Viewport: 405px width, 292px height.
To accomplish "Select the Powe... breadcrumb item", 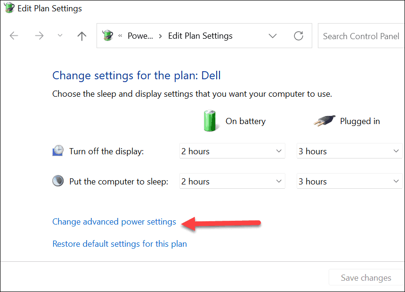I will (139, 35).
